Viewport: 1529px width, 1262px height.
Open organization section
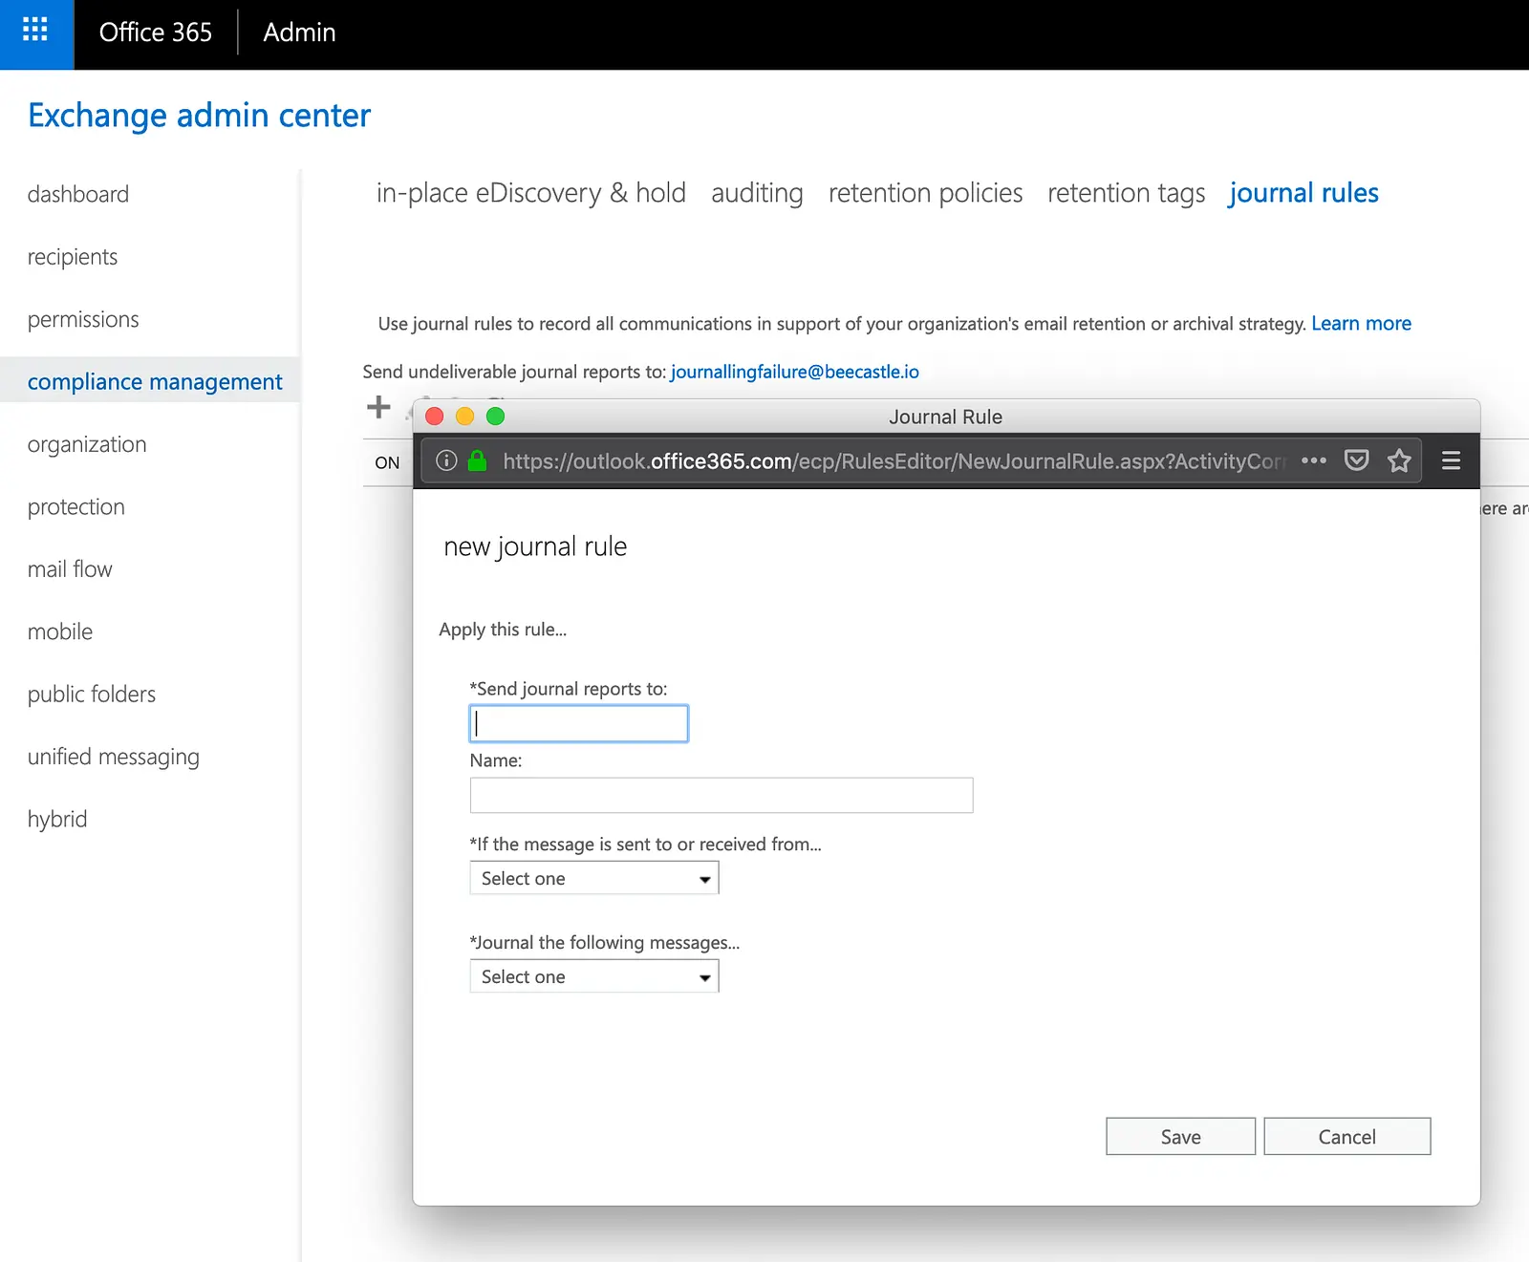(x=87, y=444)
